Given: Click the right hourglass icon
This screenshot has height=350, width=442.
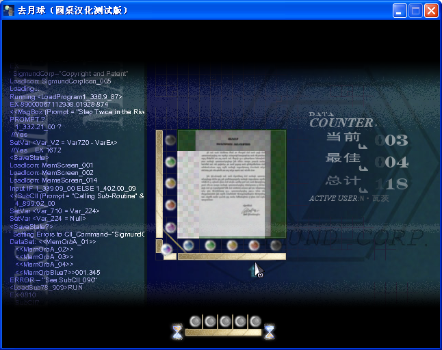Looking at the screenshot, I should (x=269, y=332).
